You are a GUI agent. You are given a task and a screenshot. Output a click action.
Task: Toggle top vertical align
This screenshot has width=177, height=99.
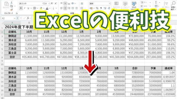[61, 3]
